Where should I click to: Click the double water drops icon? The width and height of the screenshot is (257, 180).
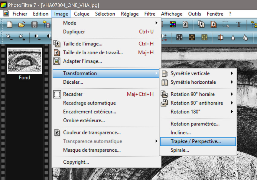coord(245,37)
